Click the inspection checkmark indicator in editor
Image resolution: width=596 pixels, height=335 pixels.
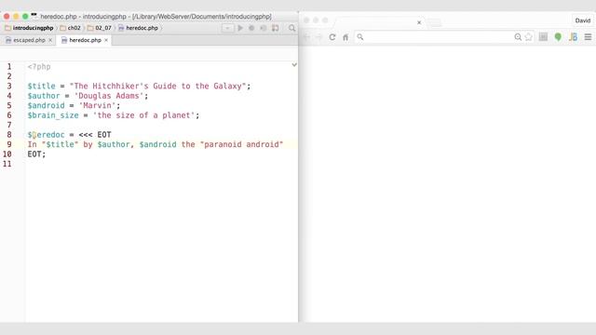294,65
